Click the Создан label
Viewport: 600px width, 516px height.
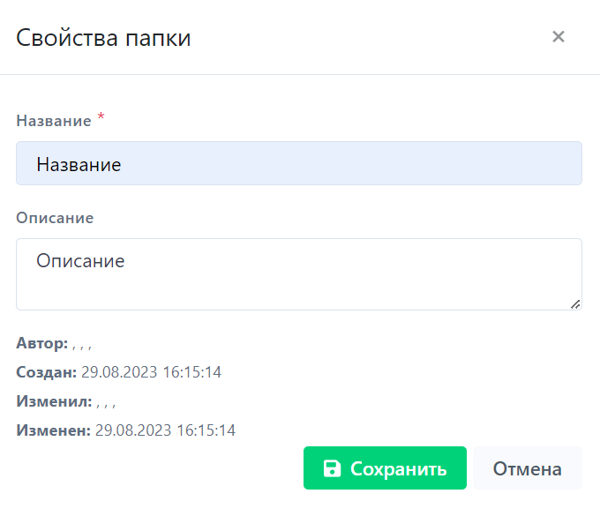tap(46, 372)
